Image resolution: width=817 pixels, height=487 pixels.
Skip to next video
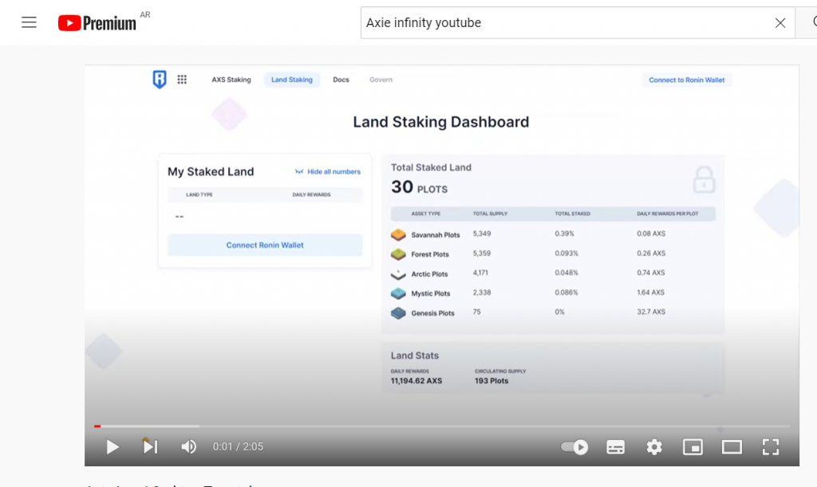(x=150, y=446)
